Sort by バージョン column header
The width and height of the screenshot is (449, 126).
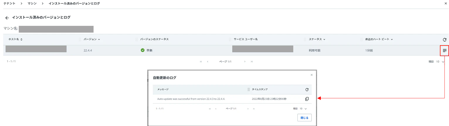[92, 39]
